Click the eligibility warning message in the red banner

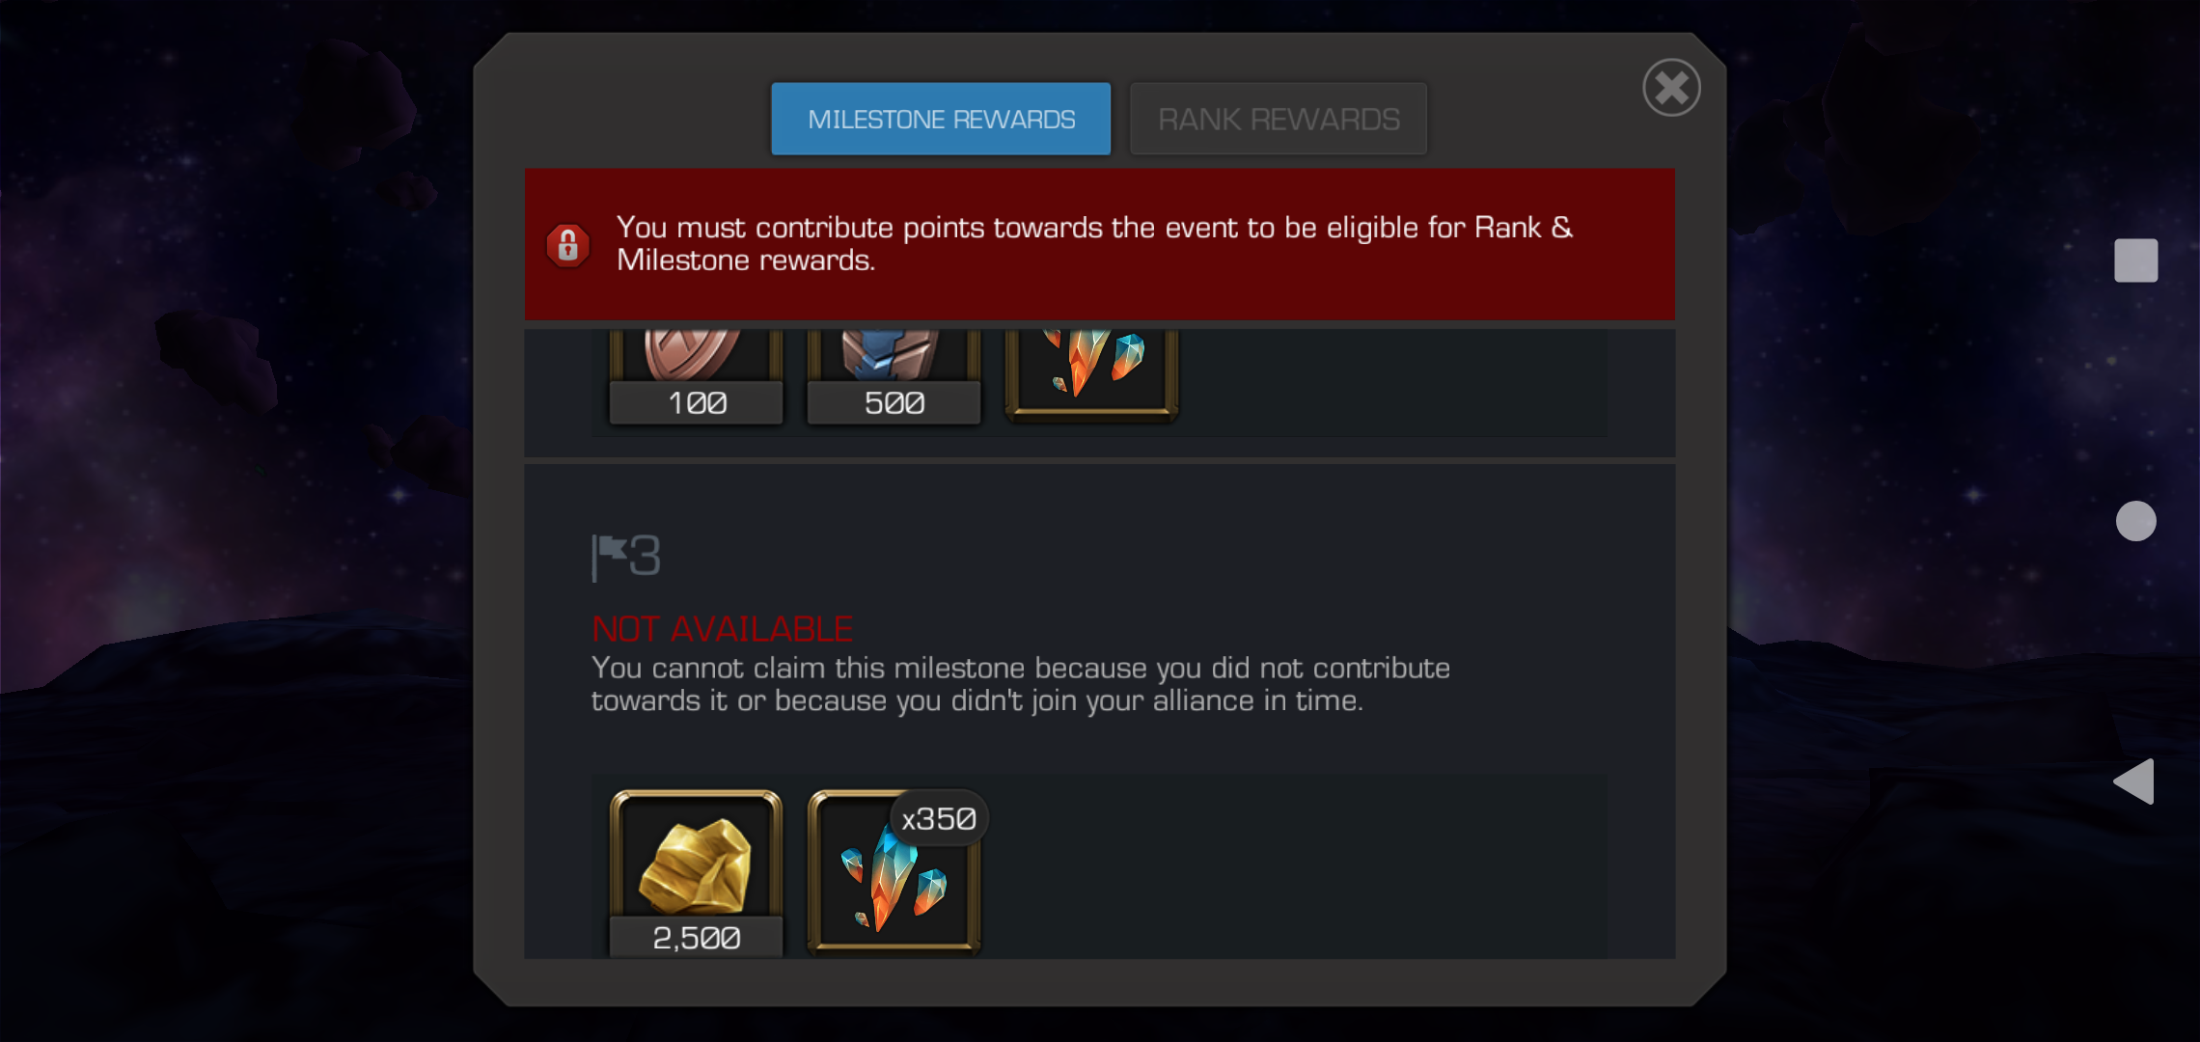[1094, 243]
